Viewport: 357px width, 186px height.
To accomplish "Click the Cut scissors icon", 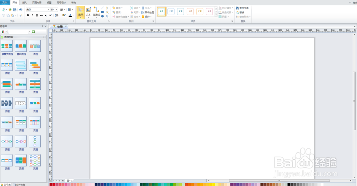I will click(x=4, y=15).
